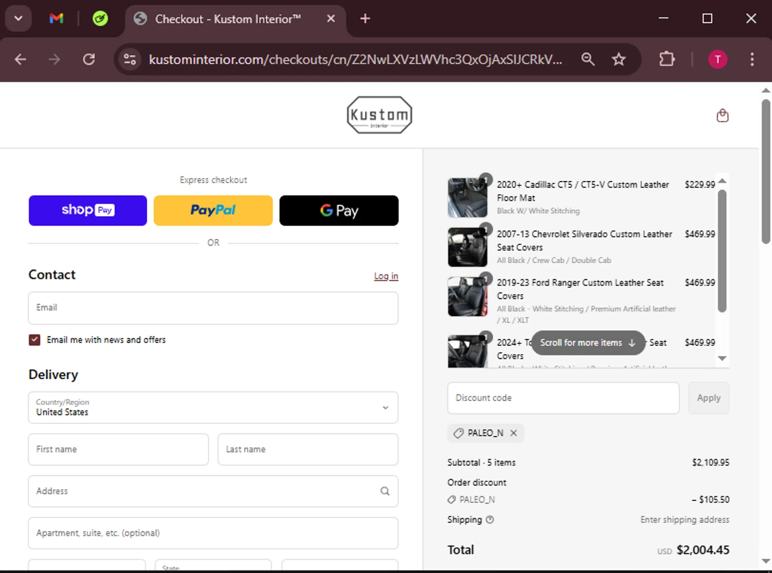Click the Subtotal · 5 items text

coord(481,463)
